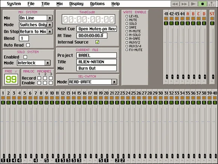This screenshot has width=218, height=164.
Task: Open the Mix On Line dropdown
Action: pyautogui.click(x=50, y=18)
